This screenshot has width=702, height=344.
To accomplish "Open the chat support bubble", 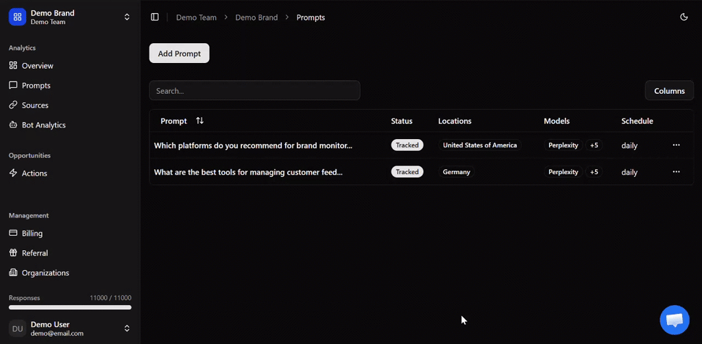I will [x=675, y=320].
